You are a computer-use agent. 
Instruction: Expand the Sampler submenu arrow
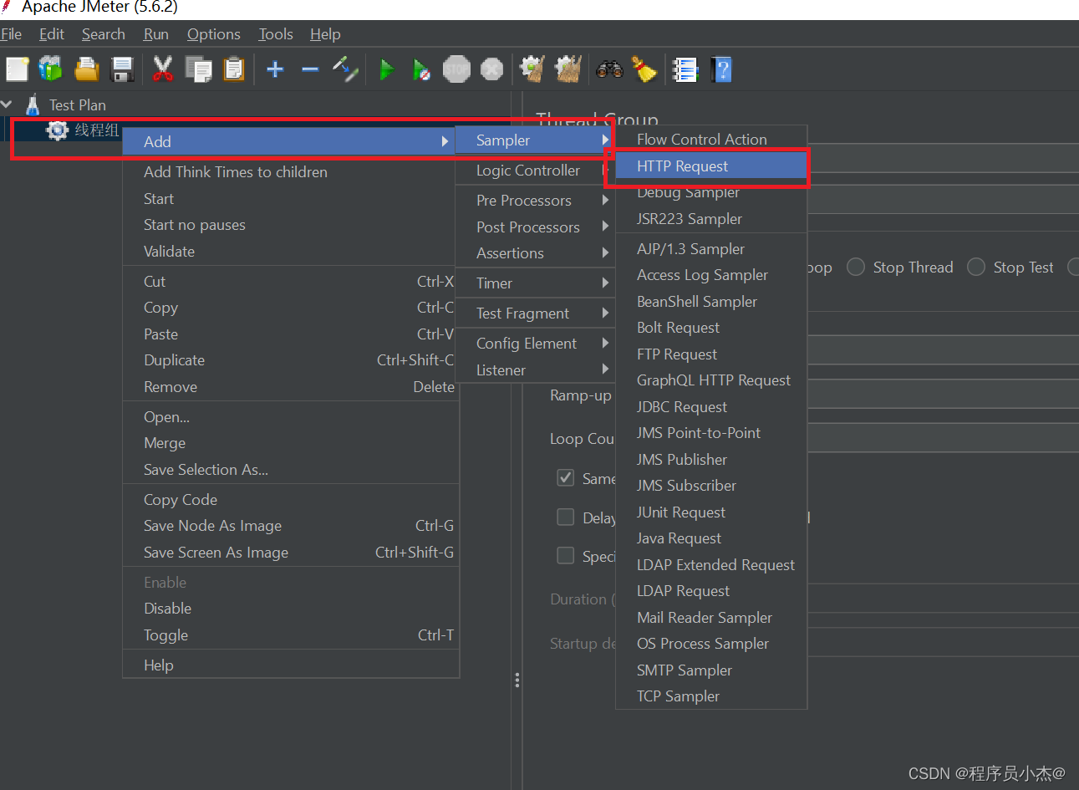pyautogui.click(x=605, y=140)
